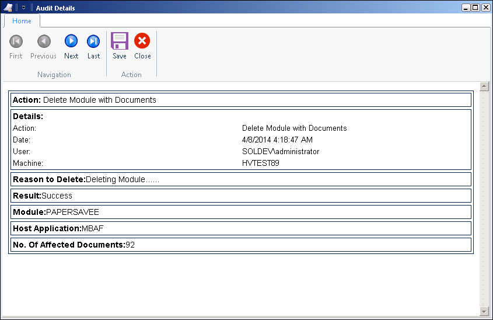Expand the quick access toolbar dropdown arrow
Viewport: 493px width, 320px height.
click(23, 8)
